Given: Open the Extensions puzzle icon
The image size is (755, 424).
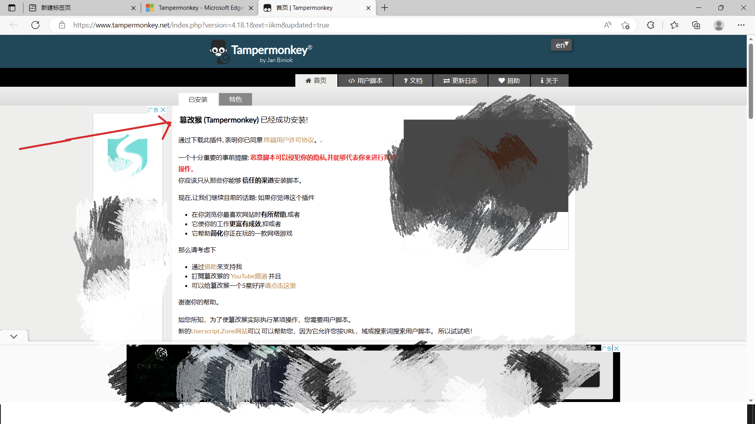Looking at the screenshot, I should click(x=650, y=25).
